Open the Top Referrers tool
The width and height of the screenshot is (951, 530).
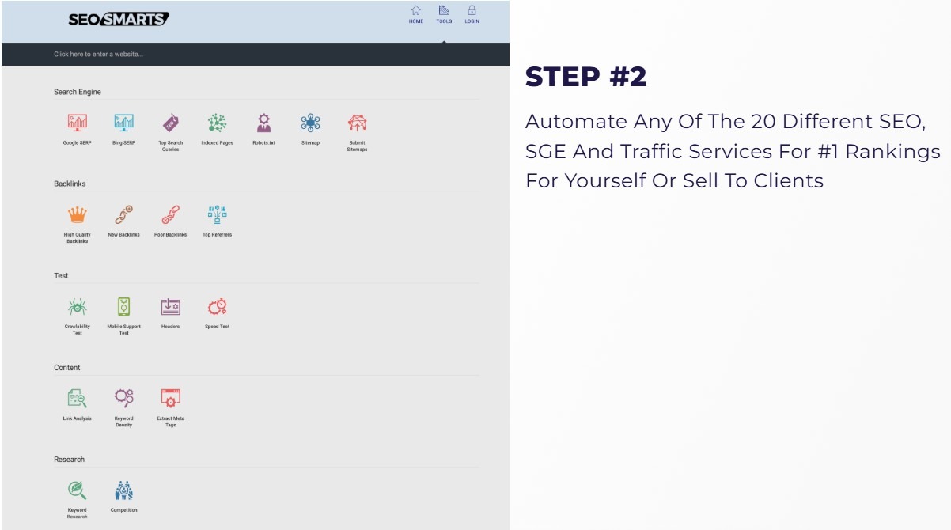coord(217,214)
